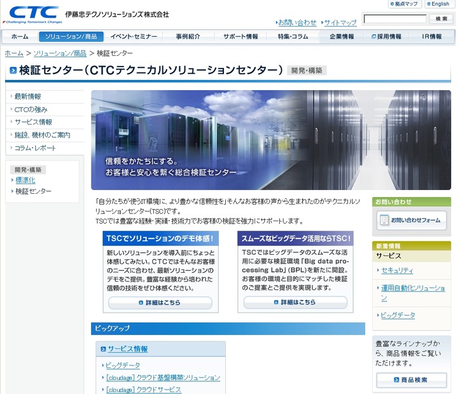Click the arrow icon on 商品検索 button
Screen dimensions: 460x394
point(396,379)
